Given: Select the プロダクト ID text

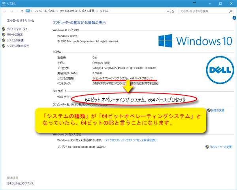Looking at the screenshot, I should [x=81, y=147].
